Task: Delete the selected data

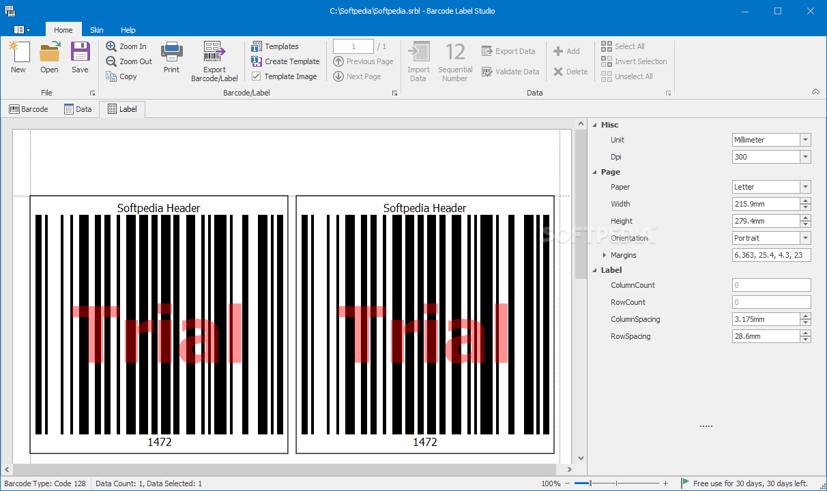Action: tap(570, 72)
